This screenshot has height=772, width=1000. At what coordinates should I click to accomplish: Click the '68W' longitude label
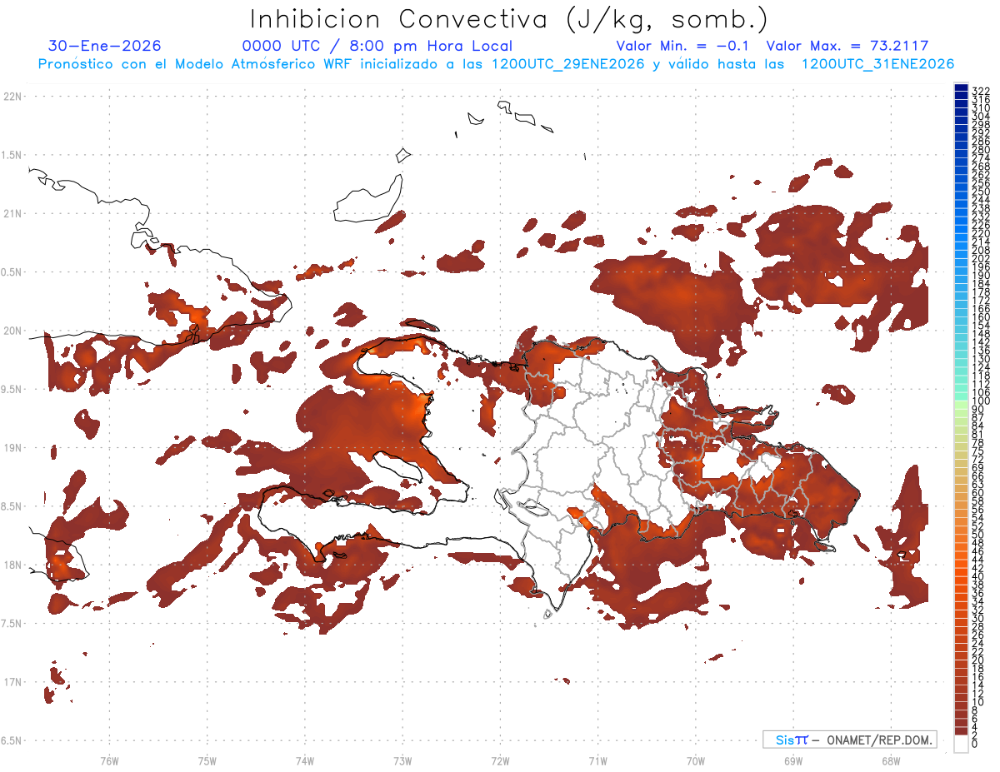pos(891,760)
